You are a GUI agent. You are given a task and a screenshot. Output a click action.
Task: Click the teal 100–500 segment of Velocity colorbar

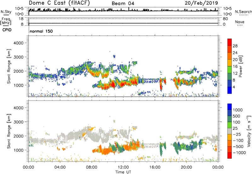click(x=230, y=119)
